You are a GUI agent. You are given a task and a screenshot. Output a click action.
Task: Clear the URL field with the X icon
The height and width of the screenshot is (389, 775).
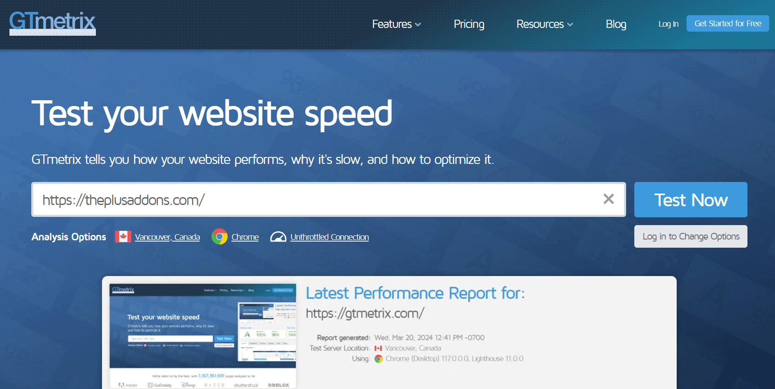608,199
